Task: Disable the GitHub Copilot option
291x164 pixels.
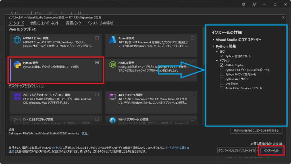Action: [222, 65]
